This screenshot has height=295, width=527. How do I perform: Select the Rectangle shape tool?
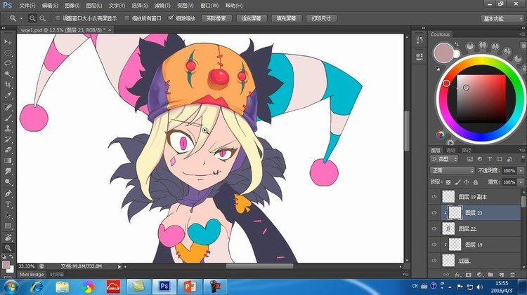[x=8, y=226]
